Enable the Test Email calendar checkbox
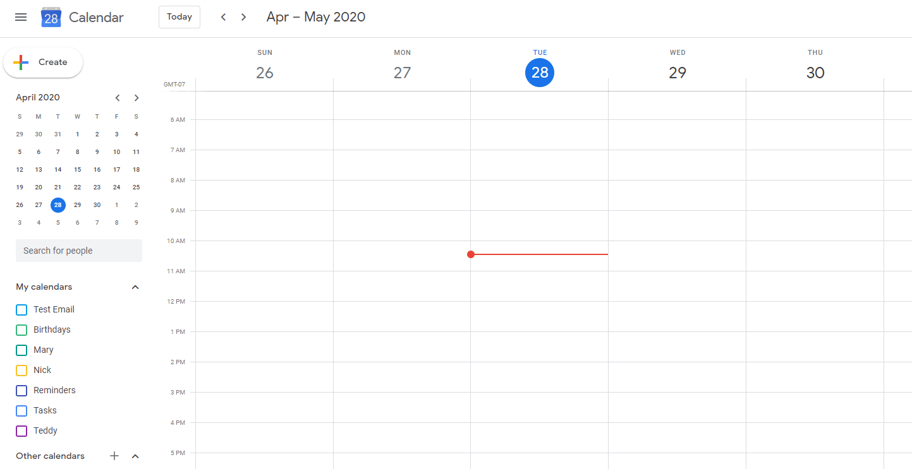 [x=21, y=310]
